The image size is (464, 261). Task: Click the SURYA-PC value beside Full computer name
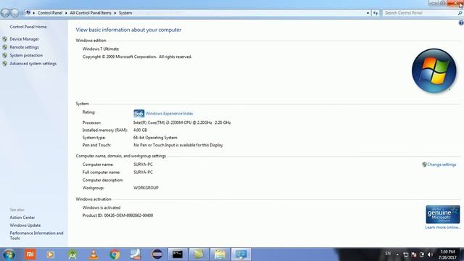click(144, 173)
